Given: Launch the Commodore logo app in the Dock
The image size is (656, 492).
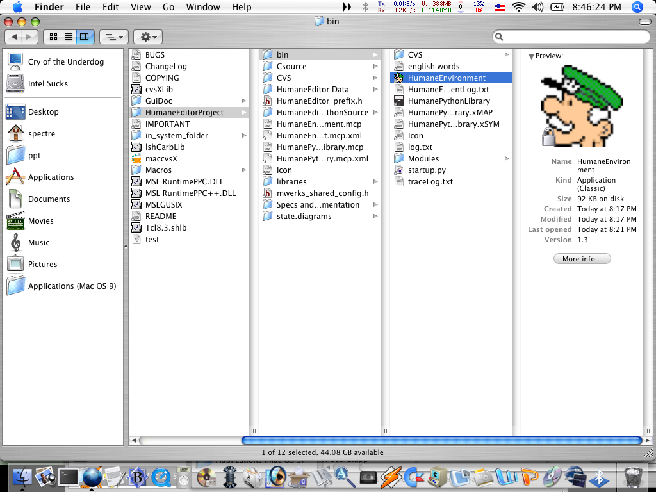Looking at the screenshot, I should [x=413, y=477].
